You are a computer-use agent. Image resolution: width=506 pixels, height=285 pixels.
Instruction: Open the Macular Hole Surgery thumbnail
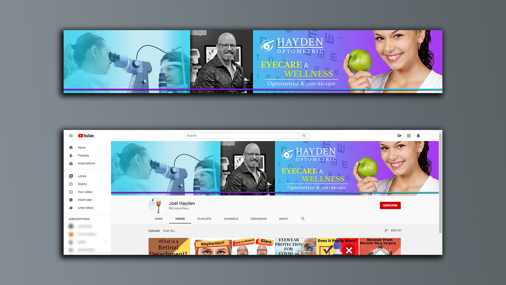[x=380, y=246]
